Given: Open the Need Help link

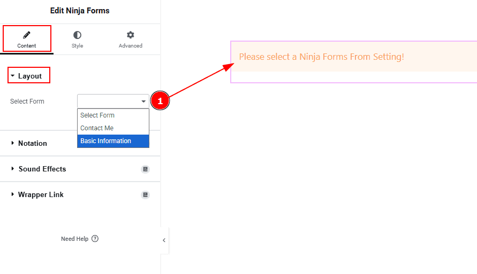Looking at the screenshot, I should [x=80, y=239].
